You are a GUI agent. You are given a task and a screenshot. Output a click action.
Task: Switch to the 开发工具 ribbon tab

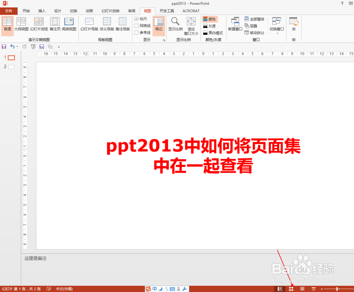166,11
